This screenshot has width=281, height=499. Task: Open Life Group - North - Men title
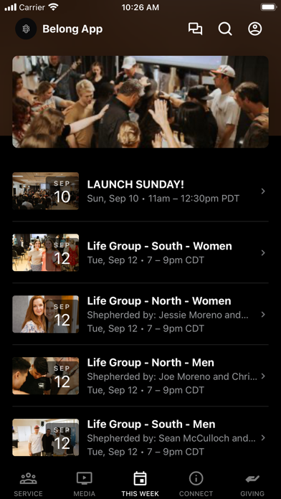point(151,363)
